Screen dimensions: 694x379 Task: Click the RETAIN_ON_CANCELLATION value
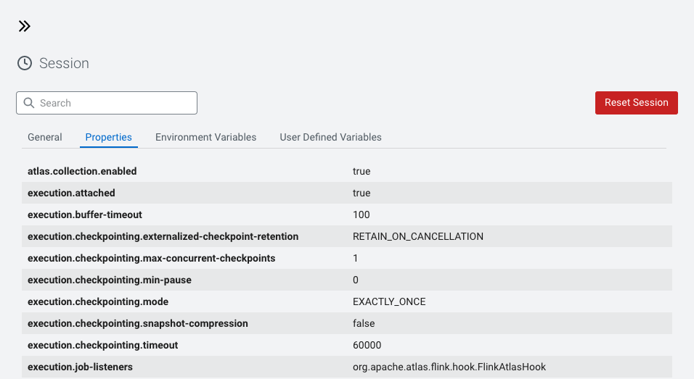tap(417, 236)
